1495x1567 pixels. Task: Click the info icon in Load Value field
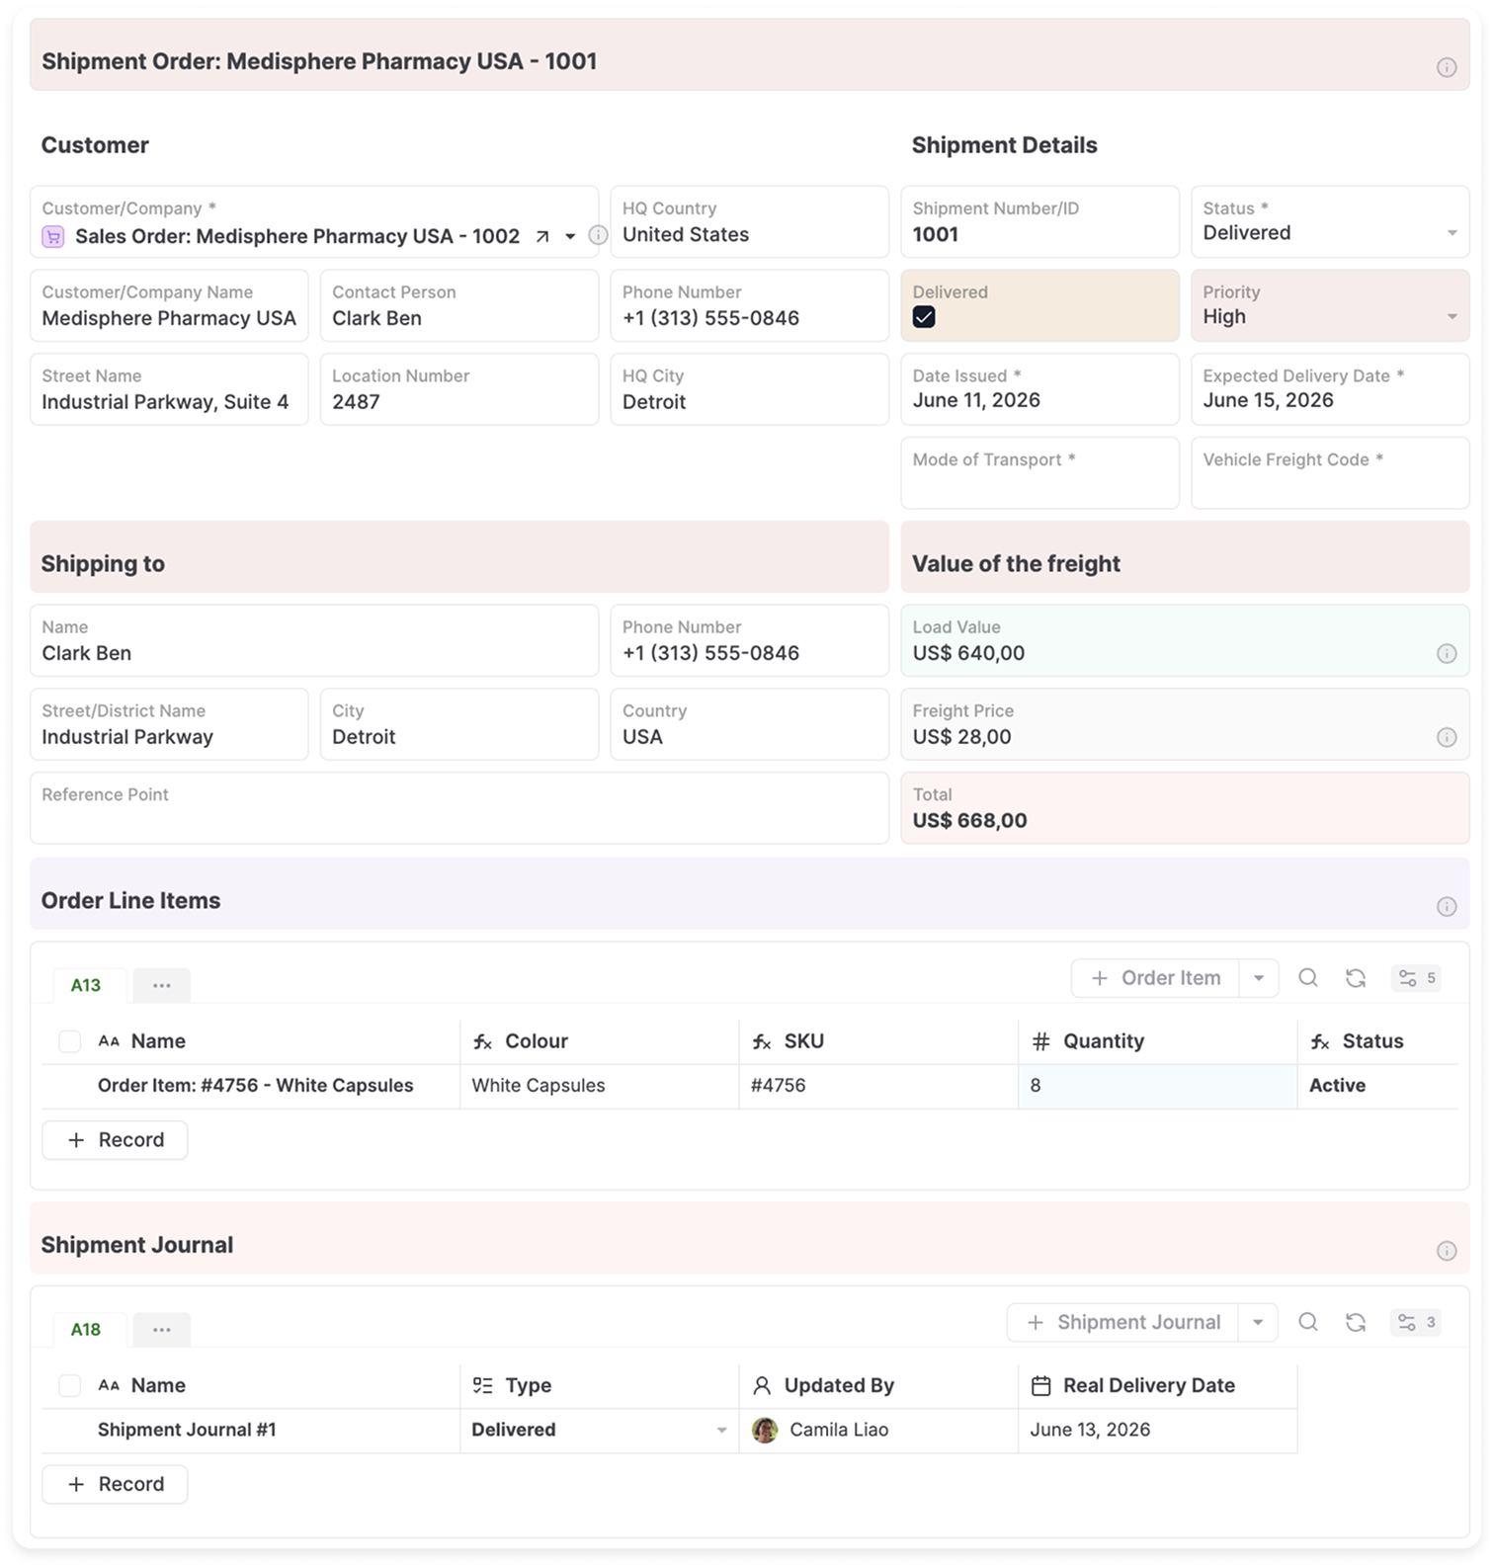(x=1446, y=653)
